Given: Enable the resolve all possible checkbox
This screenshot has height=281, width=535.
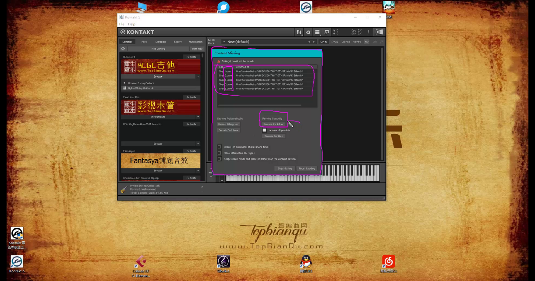Looking at the screenshot, I should click(264, 130).
